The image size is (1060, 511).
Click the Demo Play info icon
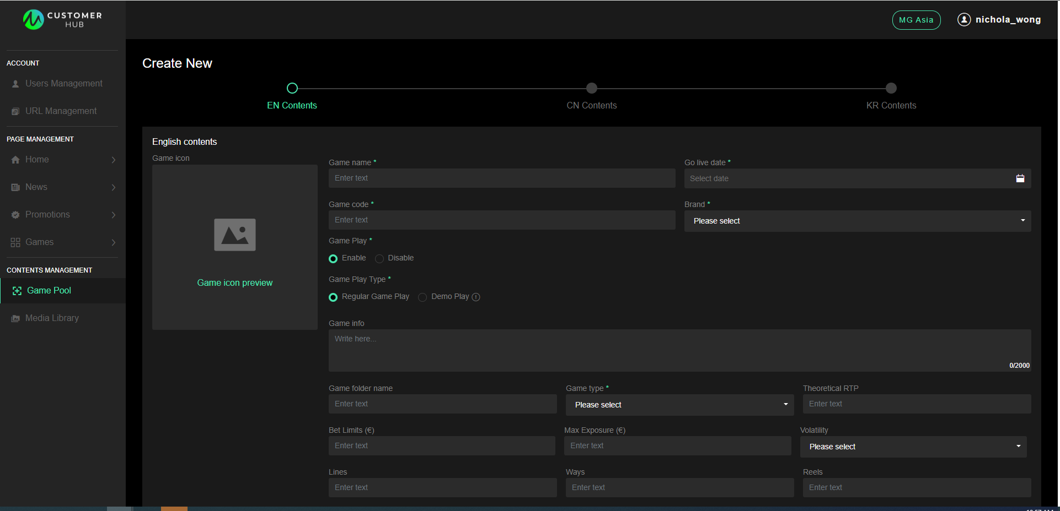(x=476, y=297)
